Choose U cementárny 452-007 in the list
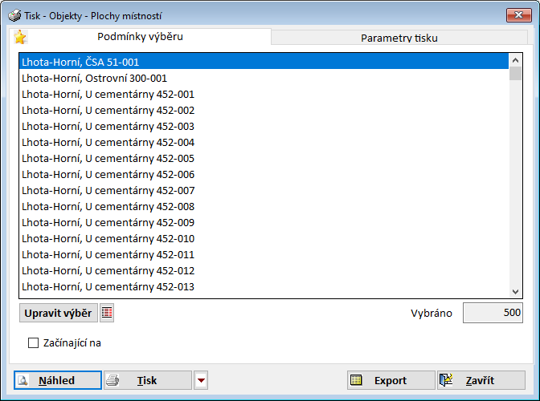 point(108,190)
